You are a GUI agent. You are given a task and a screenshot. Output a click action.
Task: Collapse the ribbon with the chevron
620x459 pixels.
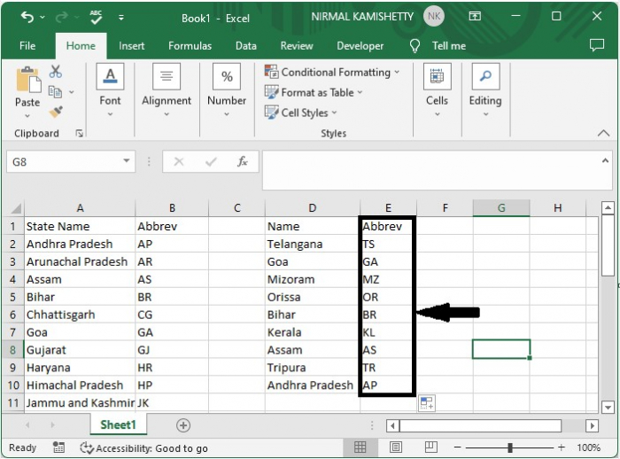coord(603,133)
